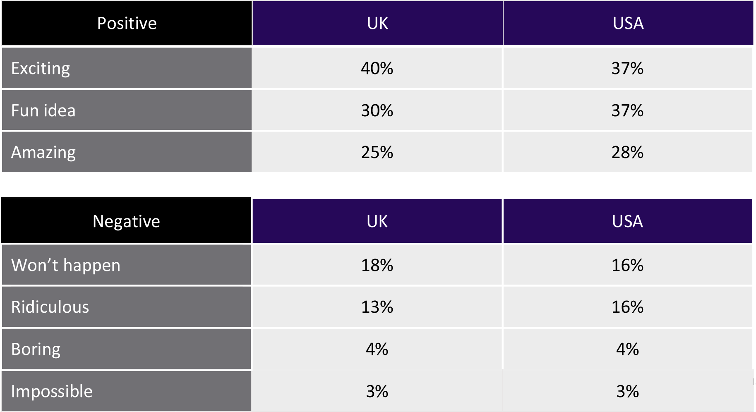Select the Amazing row label
Viewport: 756px width, 412px height.
[43, 152]
